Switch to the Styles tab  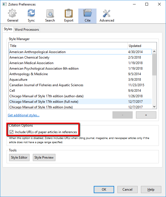tap(8, 29)
